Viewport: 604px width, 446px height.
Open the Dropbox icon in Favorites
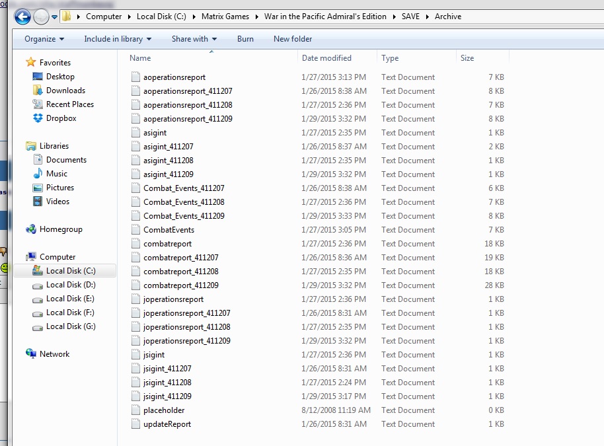[x=38, y=118]
